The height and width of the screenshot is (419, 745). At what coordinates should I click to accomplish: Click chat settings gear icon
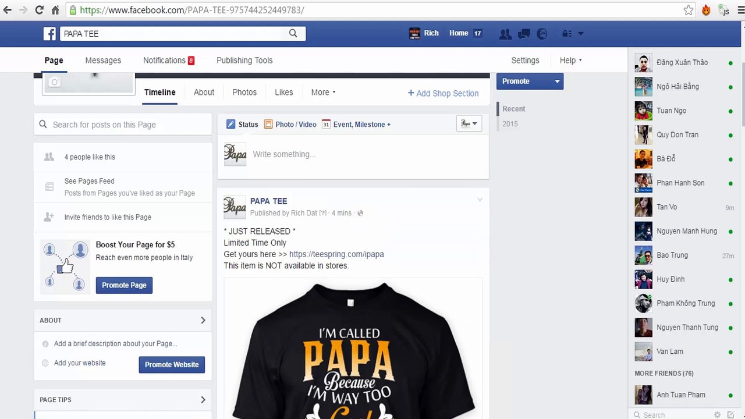click(x=717, y=415)
